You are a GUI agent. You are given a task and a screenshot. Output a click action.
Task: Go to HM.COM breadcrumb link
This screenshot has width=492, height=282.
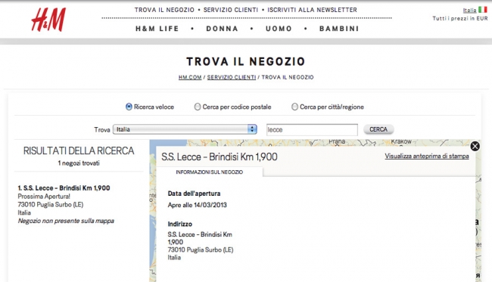pos(190,77)
